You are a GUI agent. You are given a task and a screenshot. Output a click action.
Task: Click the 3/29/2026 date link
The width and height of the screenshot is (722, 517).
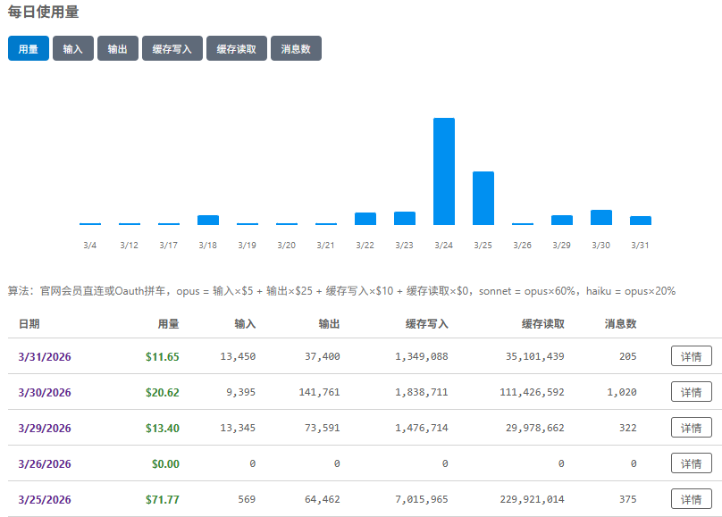(45, 428)
